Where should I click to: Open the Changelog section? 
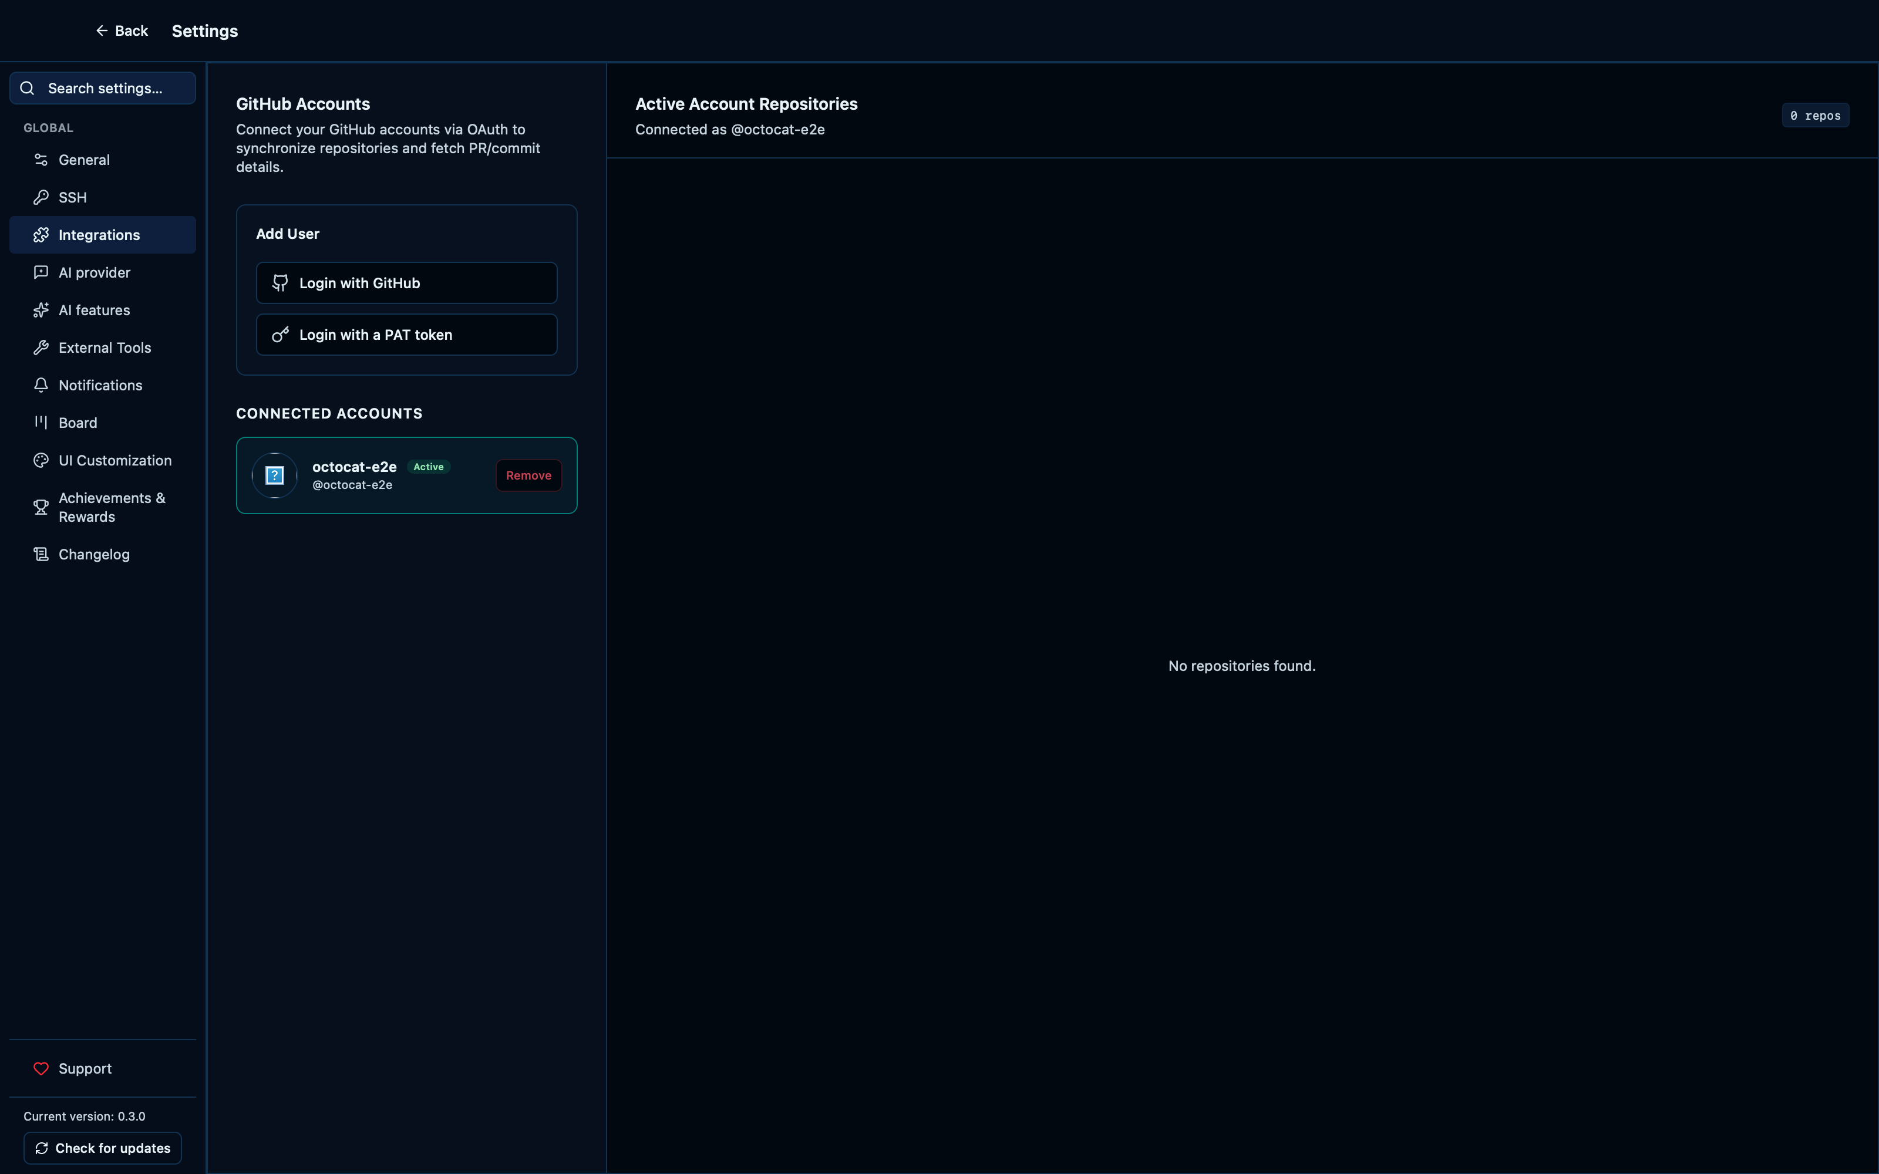[103, 554]
